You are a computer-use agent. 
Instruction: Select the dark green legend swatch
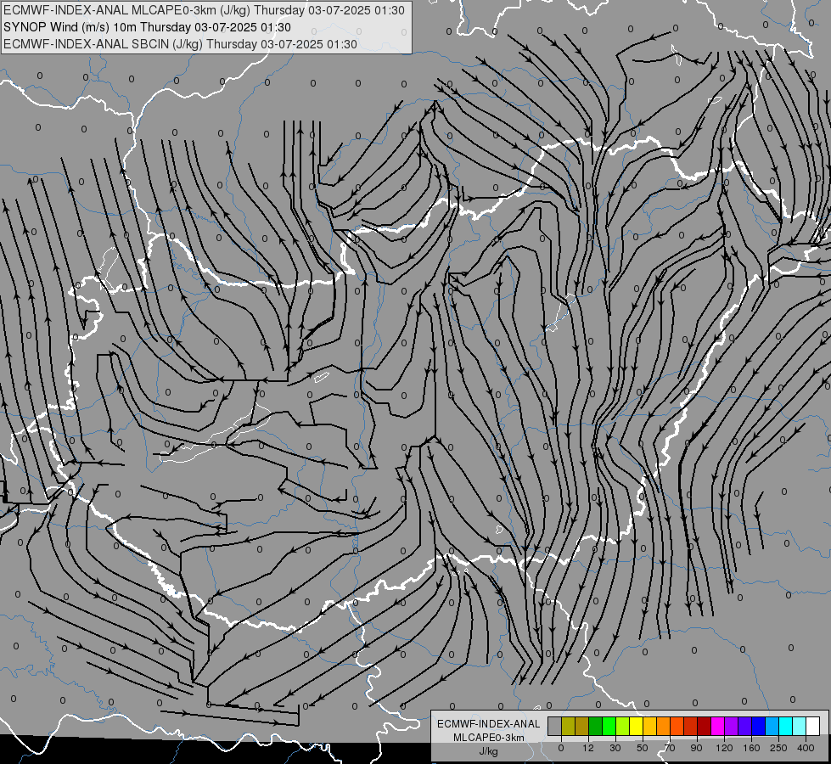coord(596,726)
